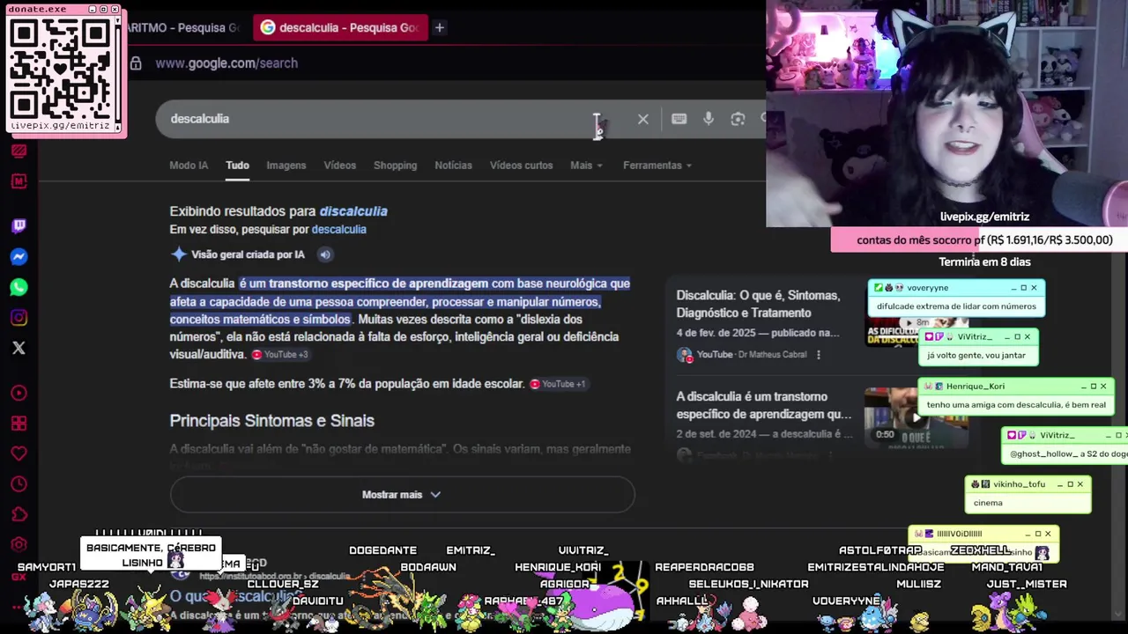Click the padlock site info icon
Image resolution: width=1128 pixels, height=634 pixels.
tap(136, 63)
